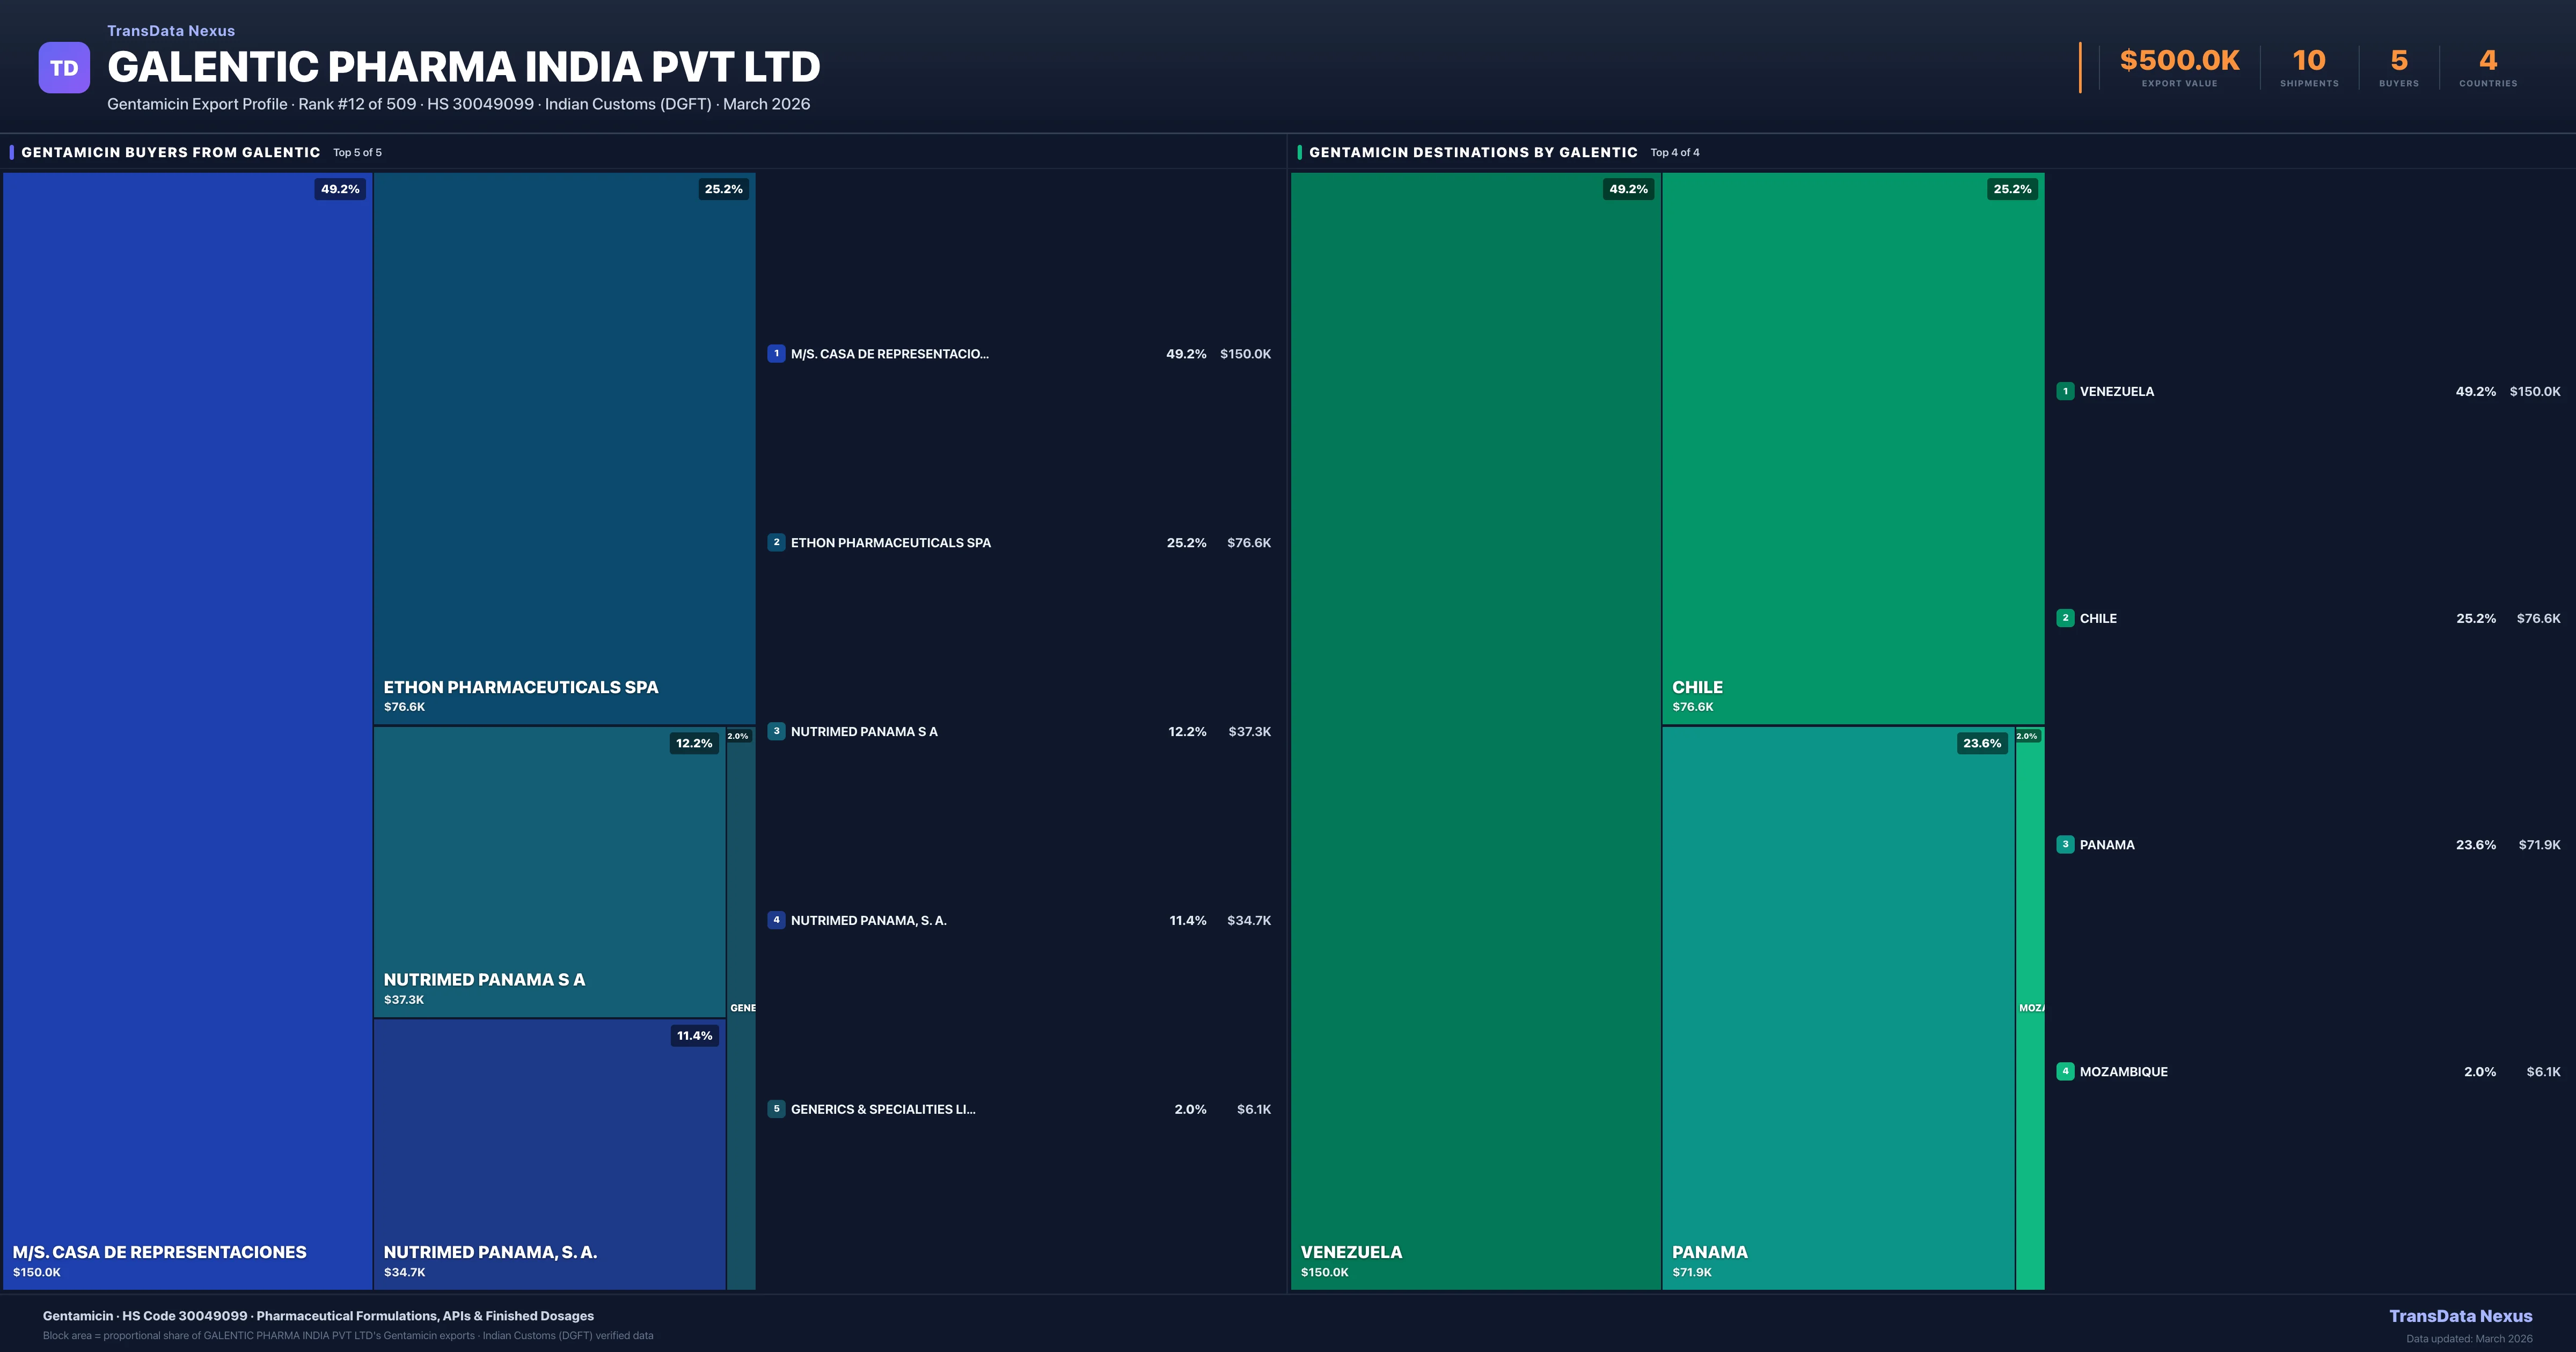2576x1352 pixels.
Task: Click rank badge 3 beside Panama destination
Action: pos(2065,844)
